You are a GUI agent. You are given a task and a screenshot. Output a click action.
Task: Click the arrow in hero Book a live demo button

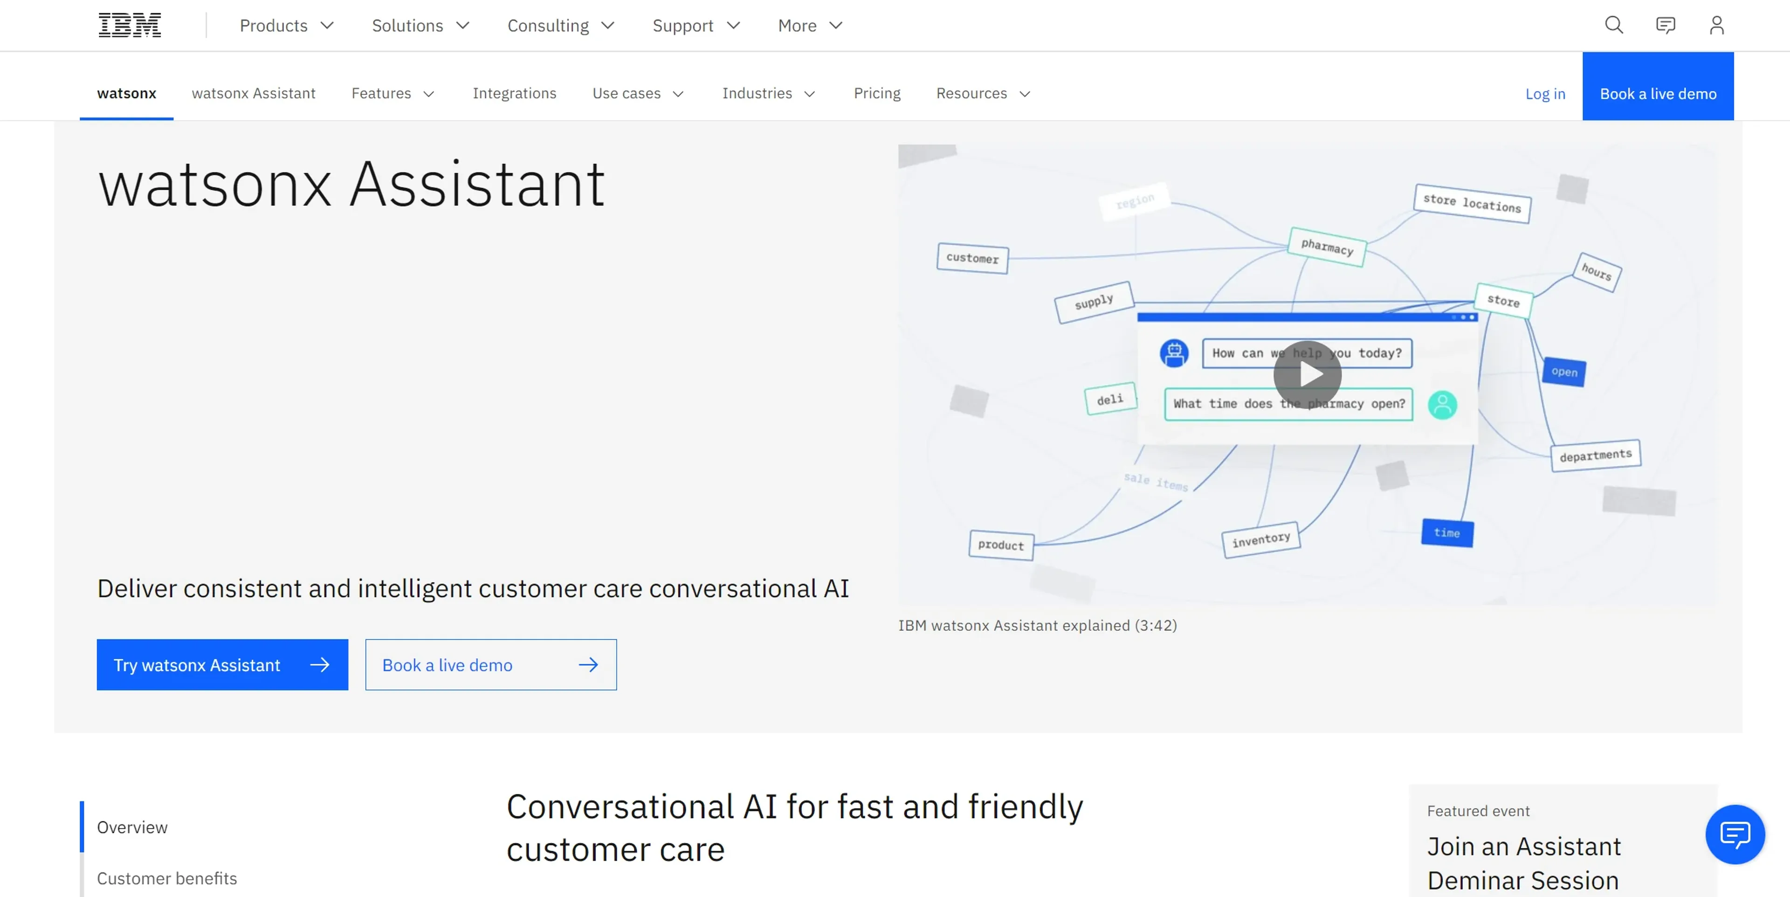pos(588,664)
